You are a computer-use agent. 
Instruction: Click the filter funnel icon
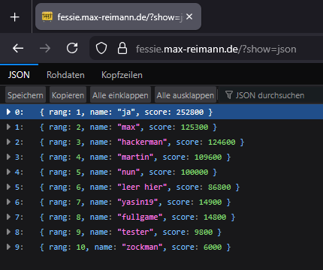(x=229, y=95)
